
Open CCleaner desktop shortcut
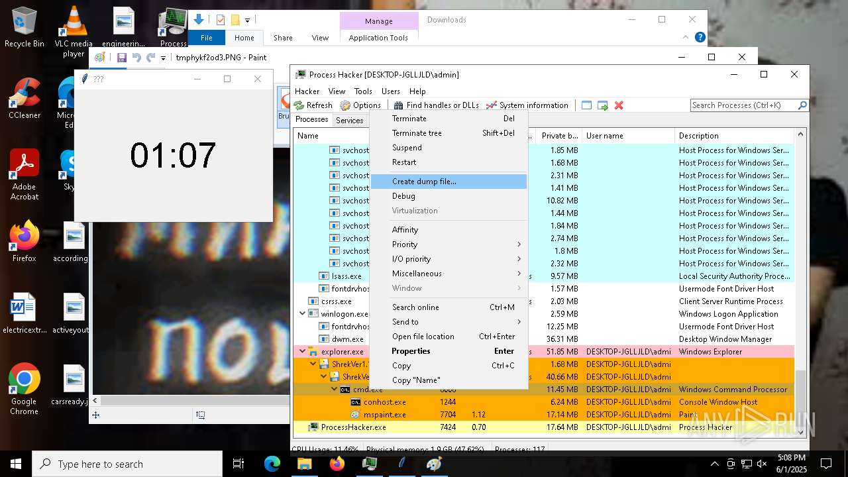pos(25,98)
